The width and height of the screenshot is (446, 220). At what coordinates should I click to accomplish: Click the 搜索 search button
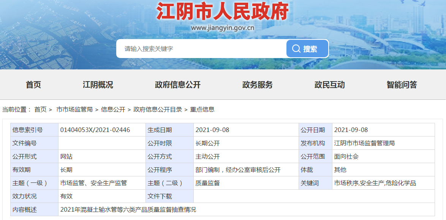coord(307,49)
